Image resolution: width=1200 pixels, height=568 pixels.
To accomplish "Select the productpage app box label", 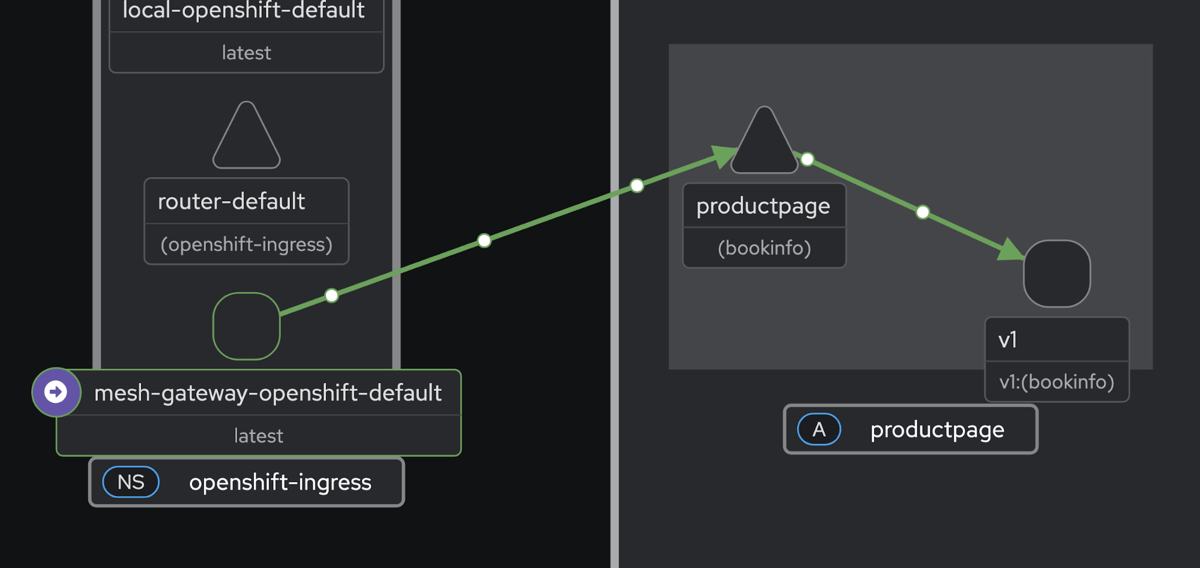I will pos(937,429).
